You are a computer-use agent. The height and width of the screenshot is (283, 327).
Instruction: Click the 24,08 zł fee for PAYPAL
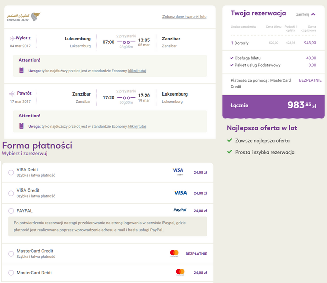click(200, 211)
